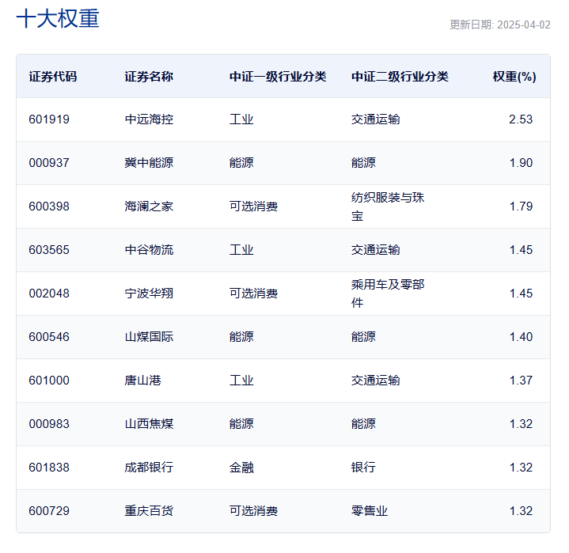Click stock name 中远海控
Viewport: 569px width, 553px height.
(x=149, y=119)
